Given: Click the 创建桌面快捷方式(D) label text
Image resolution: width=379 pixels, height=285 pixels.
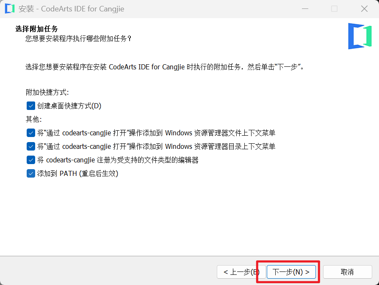Looking at the screenshot, I should click(69, 106).
